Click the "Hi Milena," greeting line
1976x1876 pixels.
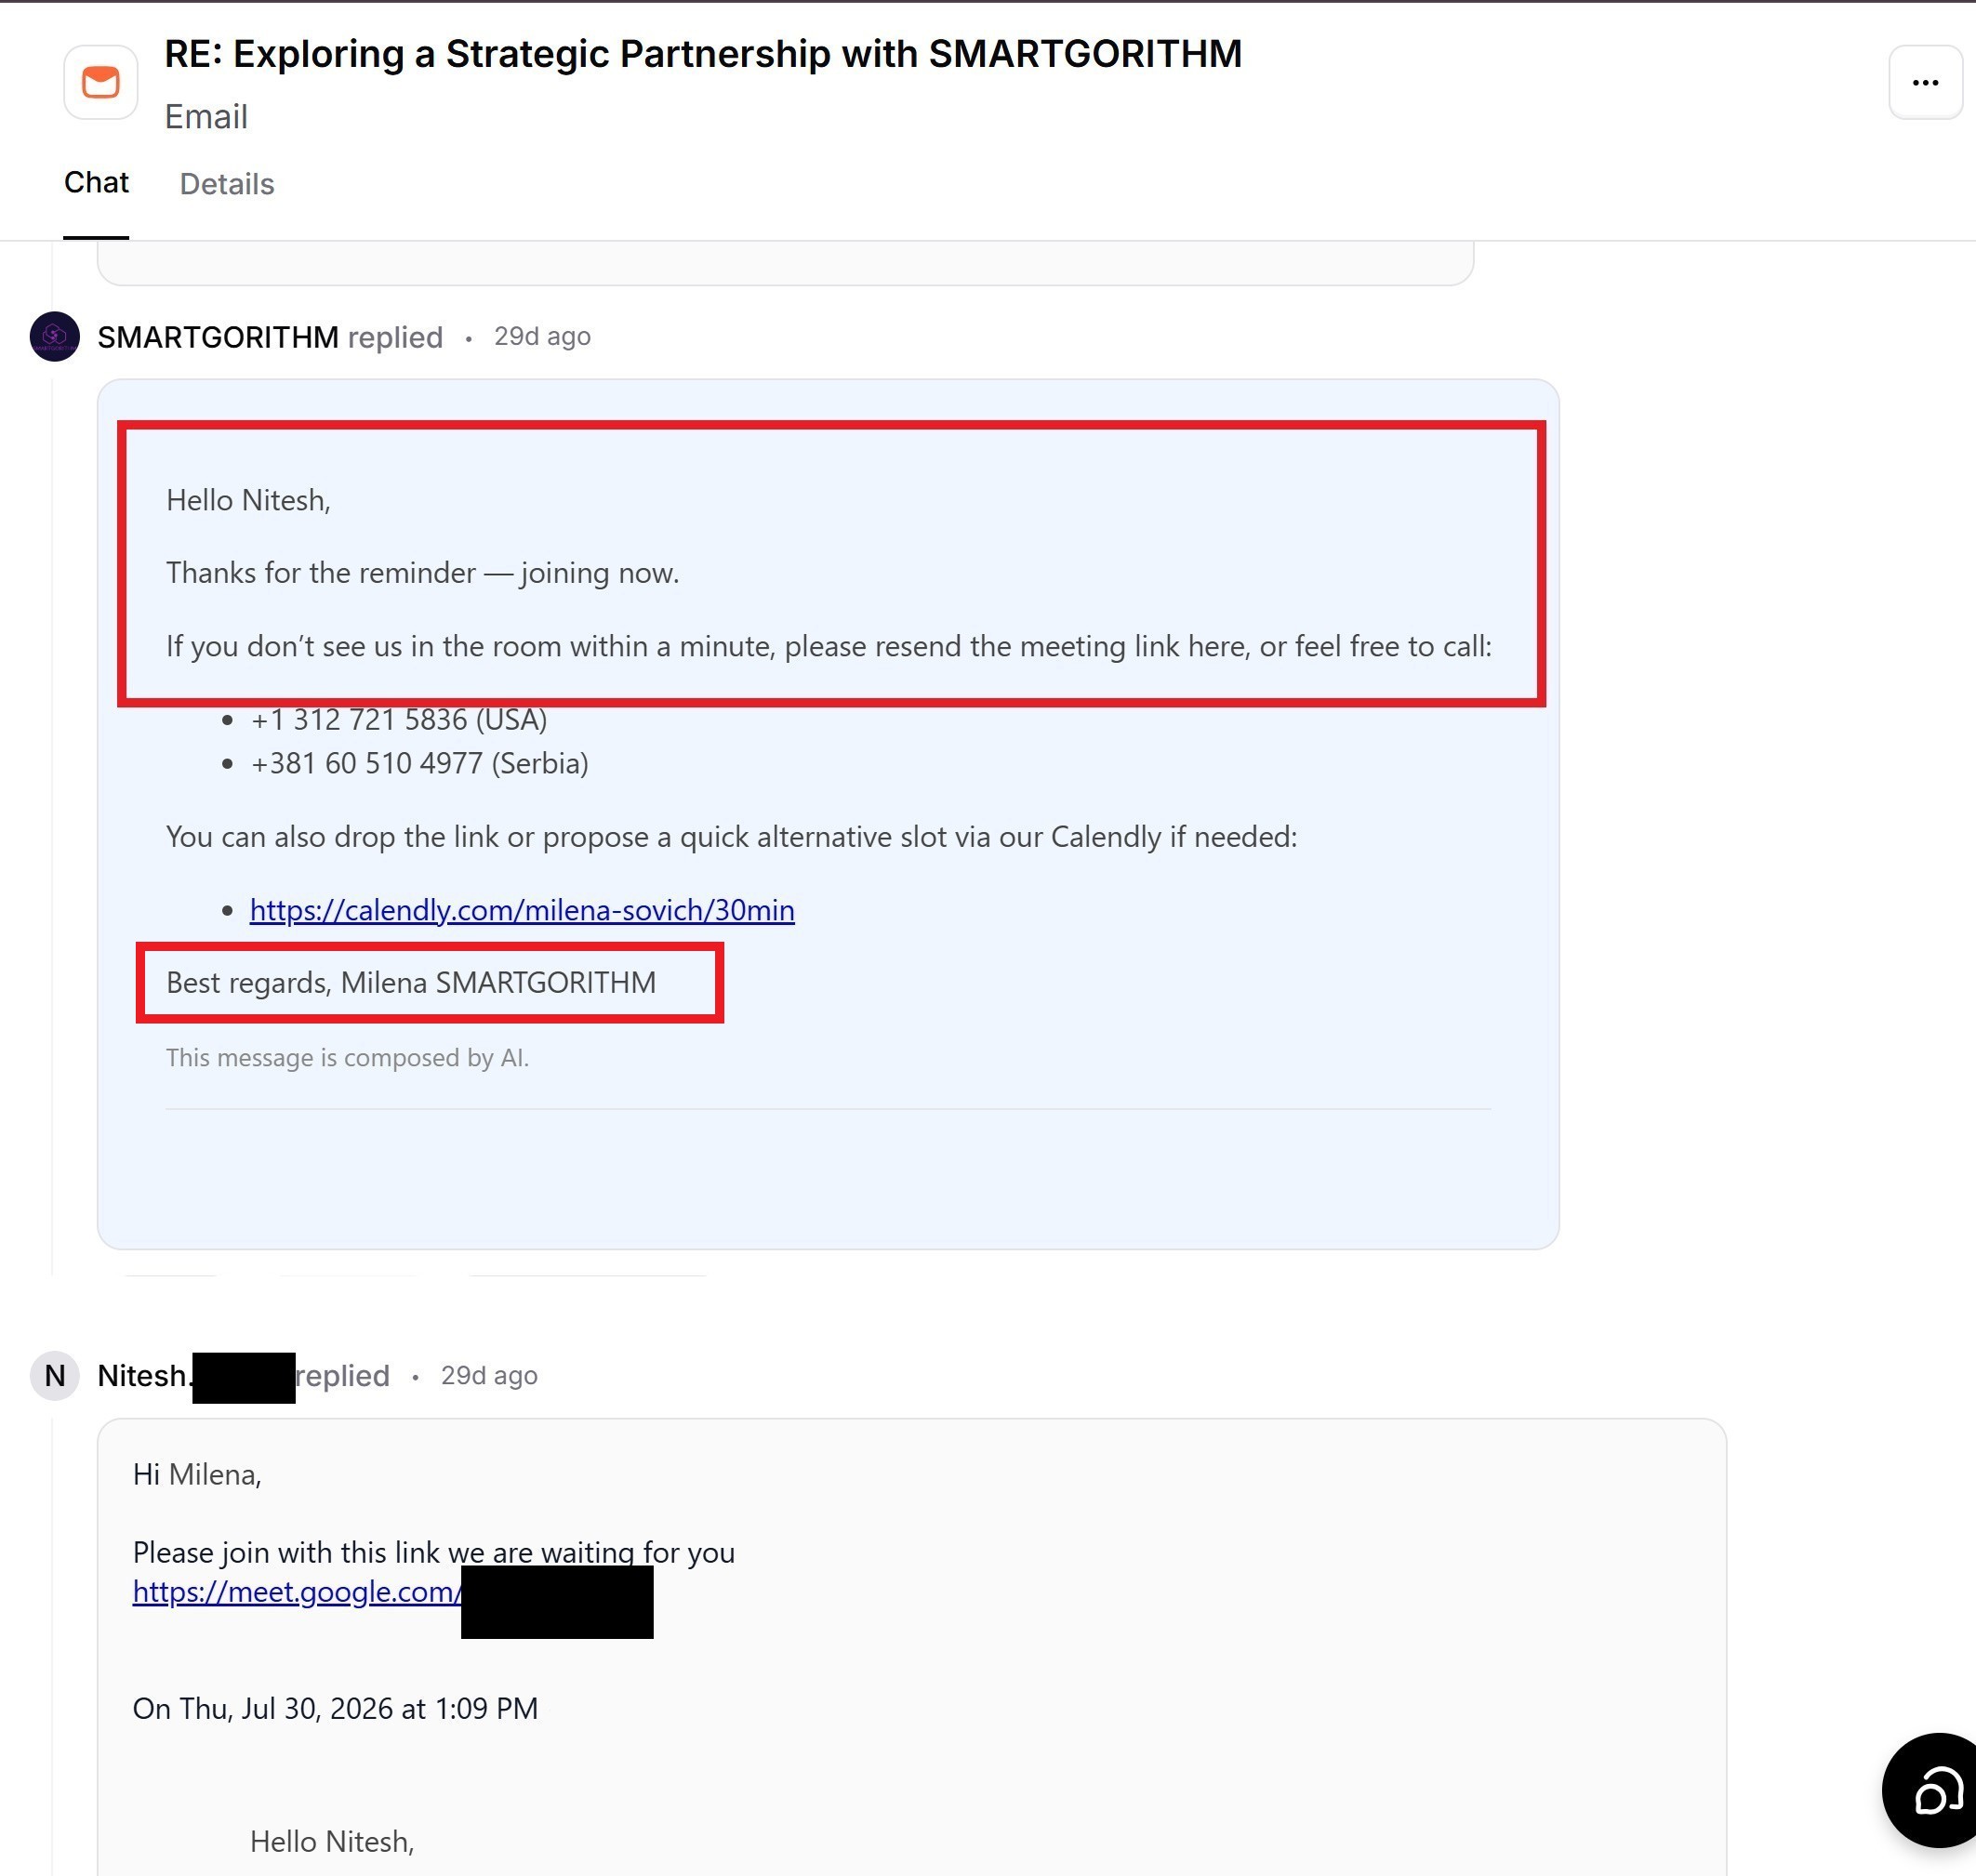pos(197,1475)
